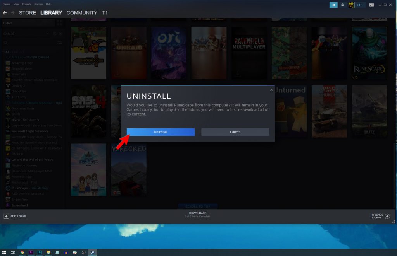Click the ready-to-play filter icon
This screenshot has height=256, width=397.
point(60,34)
